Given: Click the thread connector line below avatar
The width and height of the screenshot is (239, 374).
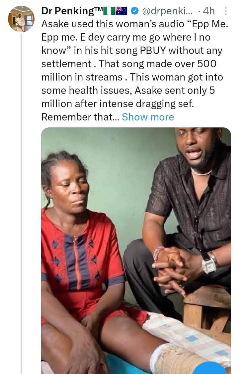Looking at the screenshot, I should (x=21, y=200).
